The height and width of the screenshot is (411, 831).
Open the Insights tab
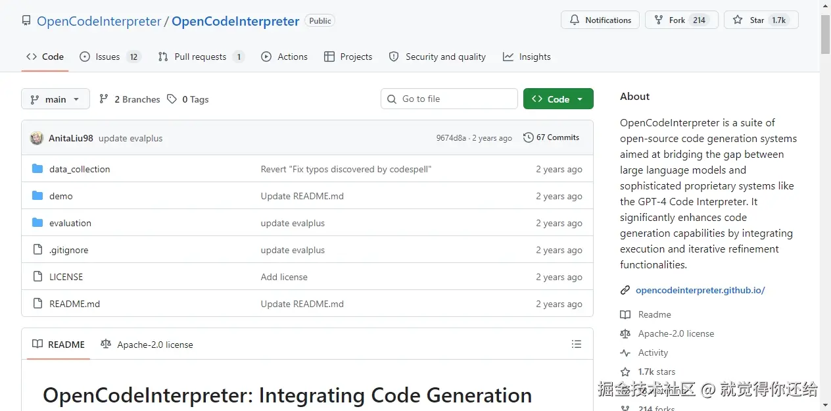click(x=527, y=57)
